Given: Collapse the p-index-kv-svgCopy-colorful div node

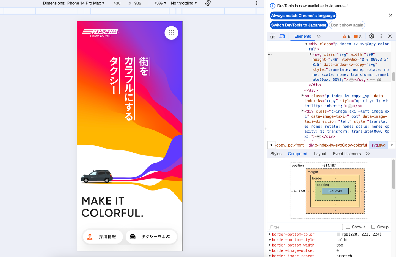Looking at the screenshot, I should pos(306,44).
